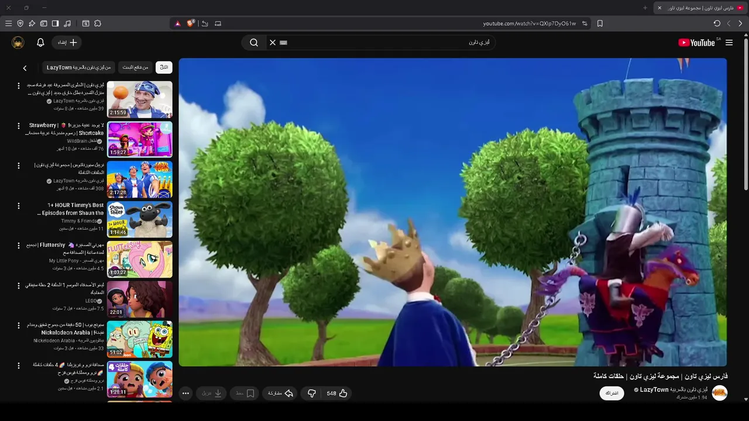Like the video (548)
The height and width of the screenshot is (421, 749).
[x=336, y=394]
